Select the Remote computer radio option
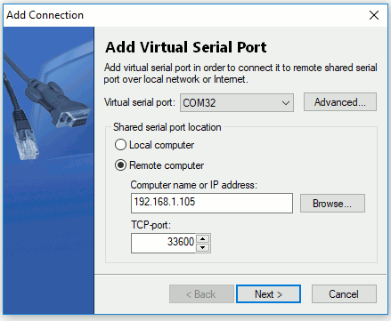 [x=159, y=165]
